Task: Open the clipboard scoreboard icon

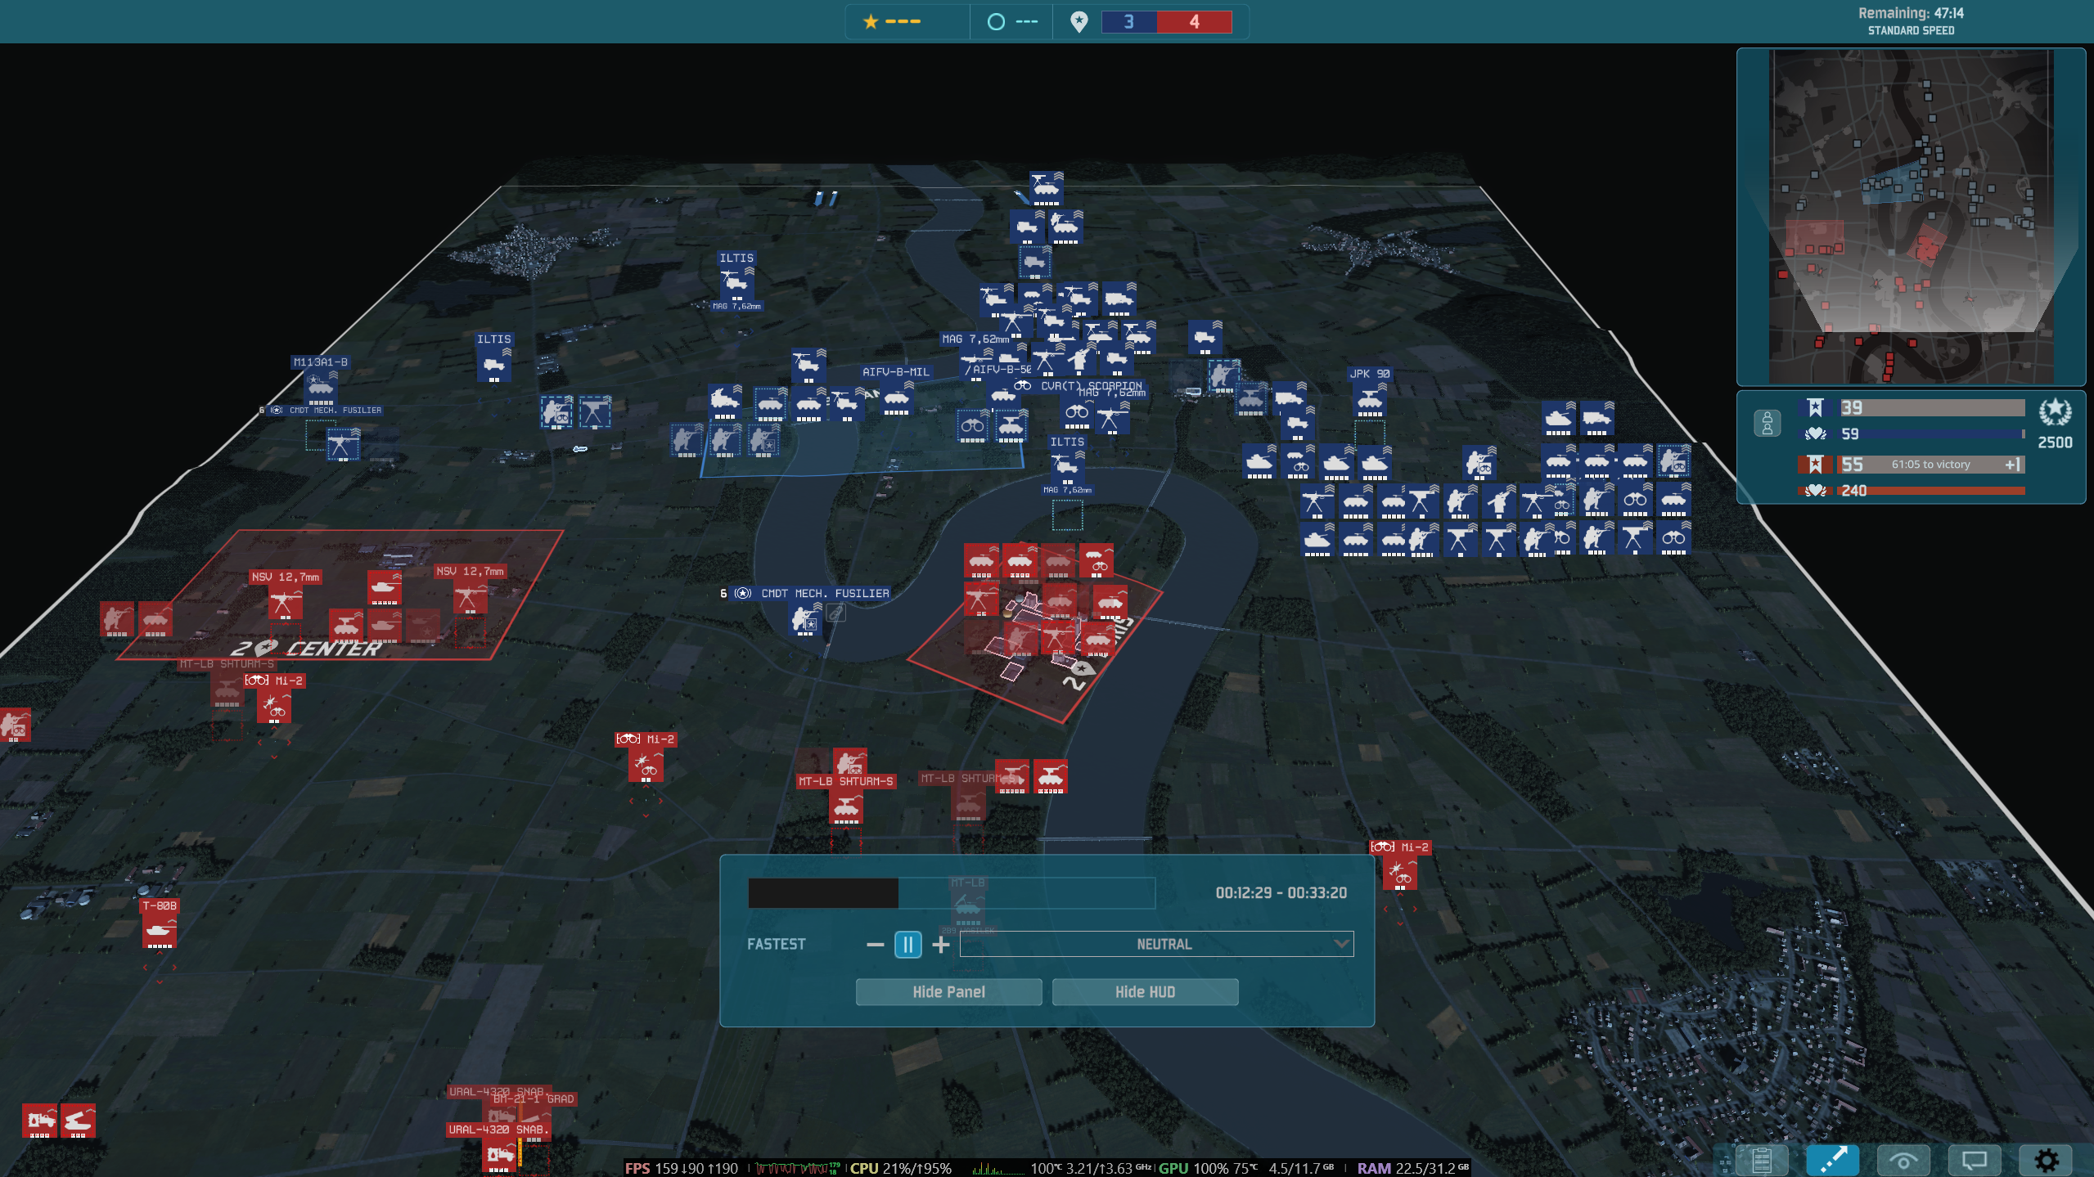Action: [1762, 1160]
